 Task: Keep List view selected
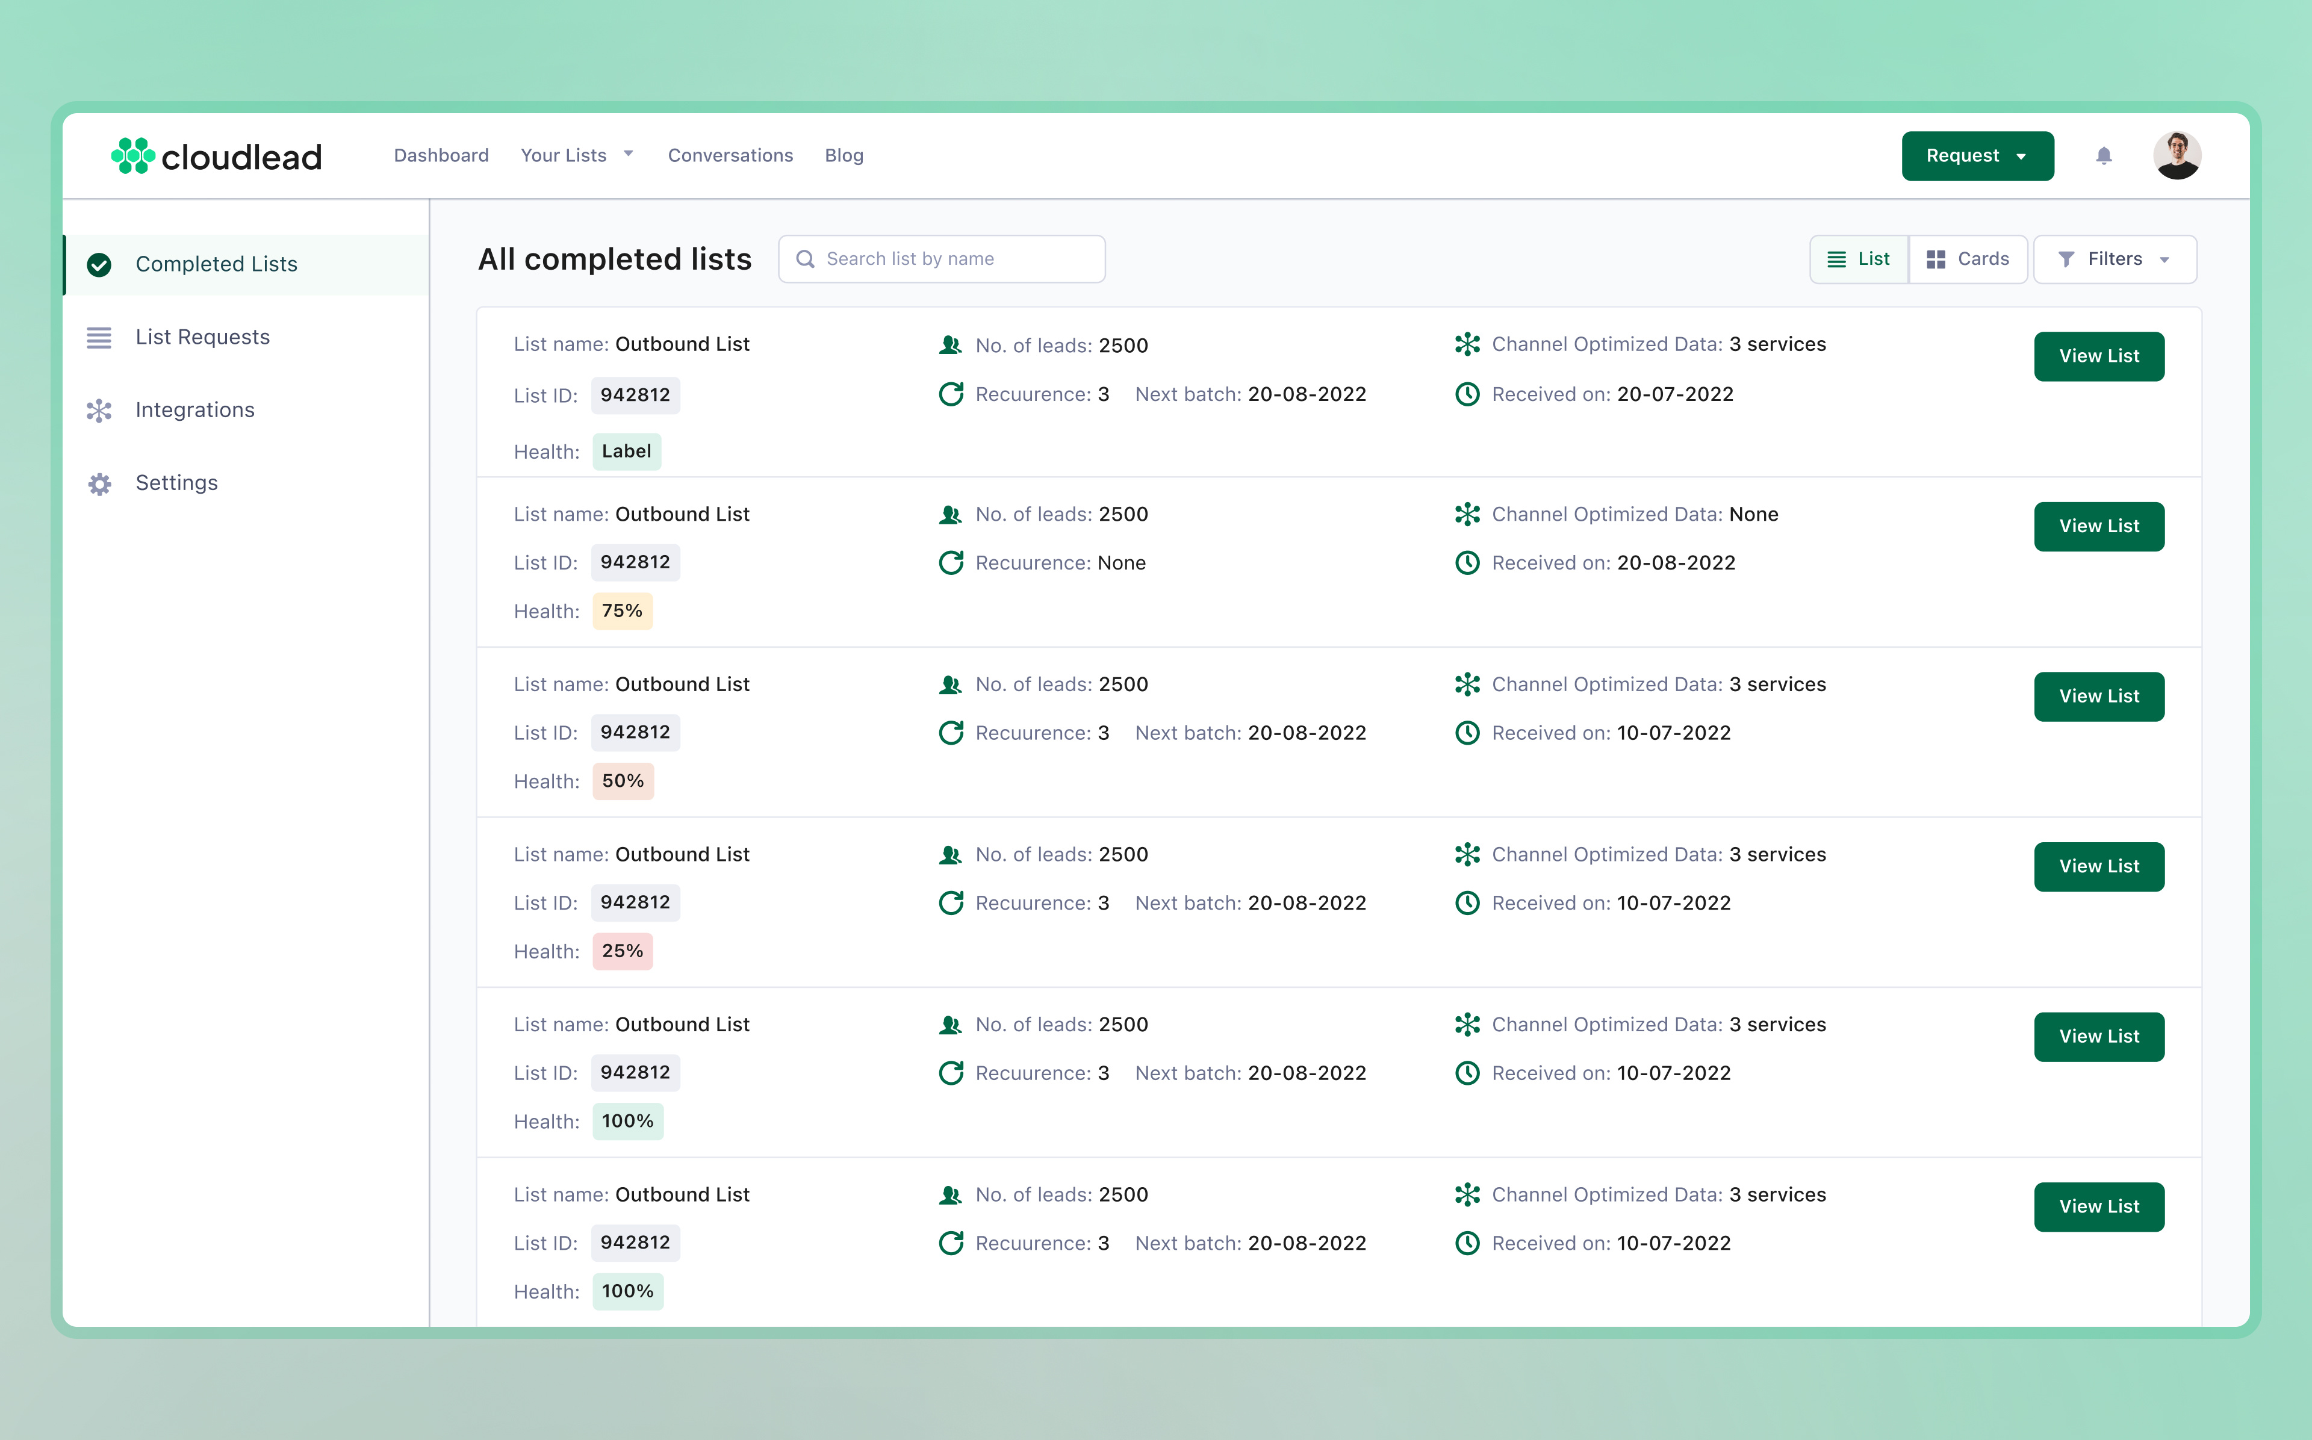(1858, 258)
